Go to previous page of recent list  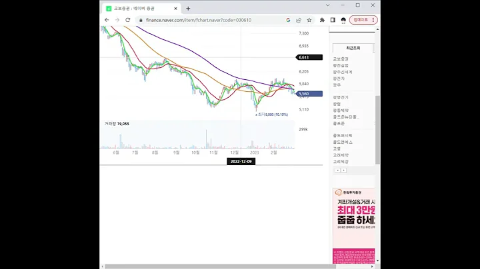pyautogui.click(x=337, y=170)
